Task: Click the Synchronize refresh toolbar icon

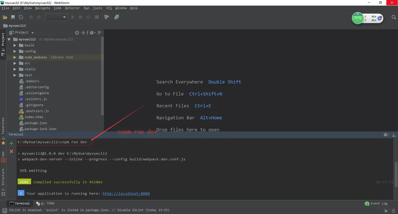Action: tap(21, 17)
